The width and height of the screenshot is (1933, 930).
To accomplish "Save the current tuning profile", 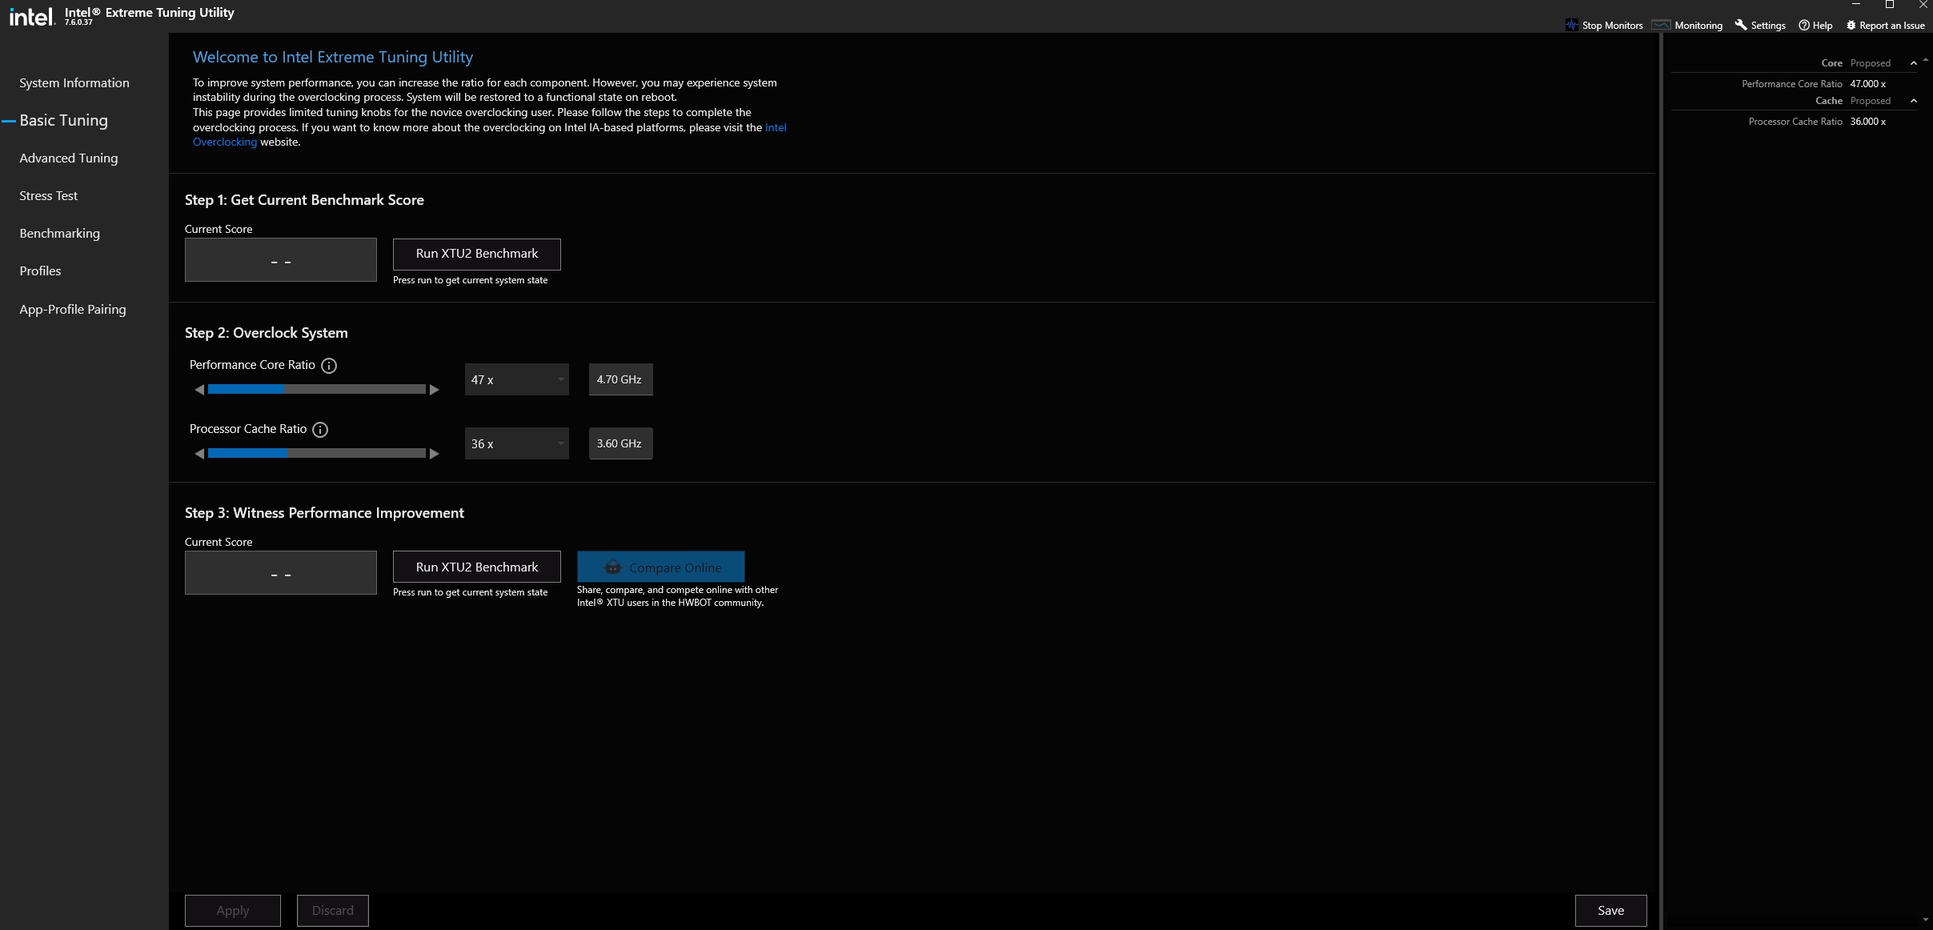I will (1611, 911).
